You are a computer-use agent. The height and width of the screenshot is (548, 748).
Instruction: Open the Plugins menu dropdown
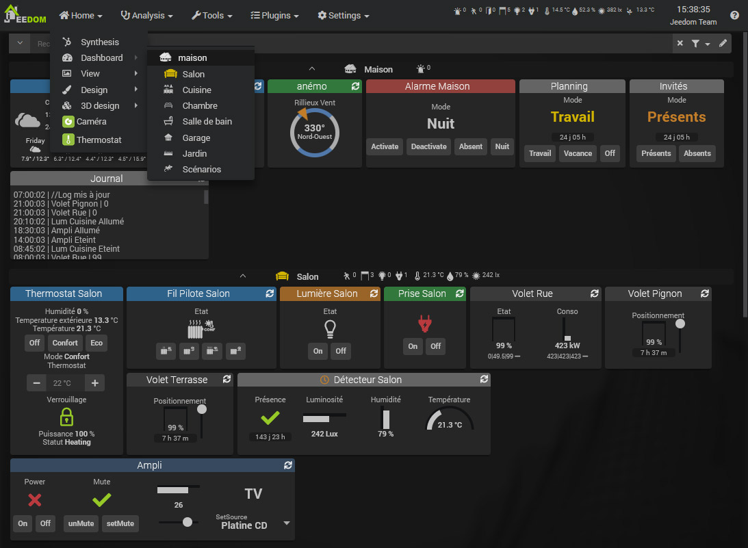pos(275,16)
